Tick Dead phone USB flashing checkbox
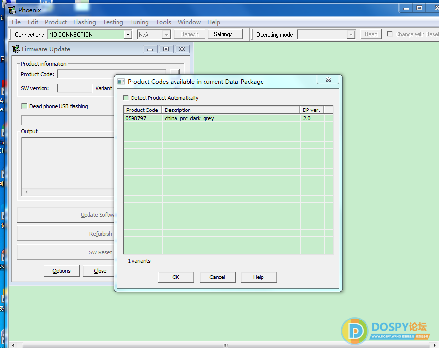 (24, 106)
